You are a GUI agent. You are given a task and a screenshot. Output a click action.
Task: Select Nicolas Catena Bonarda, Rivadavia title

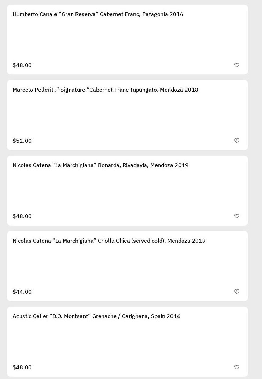coord(100,165)
